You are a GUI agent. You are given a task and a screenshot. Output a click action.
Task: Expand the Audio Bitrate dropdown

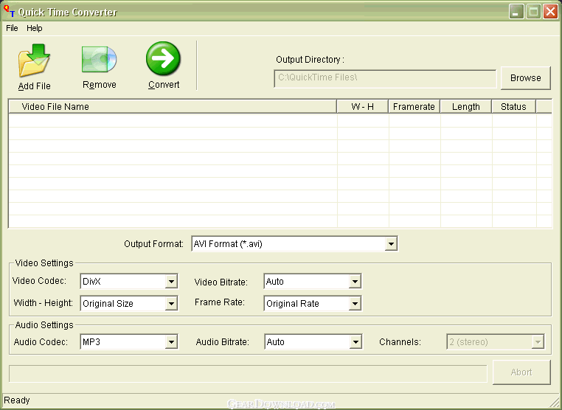[355, 342]
